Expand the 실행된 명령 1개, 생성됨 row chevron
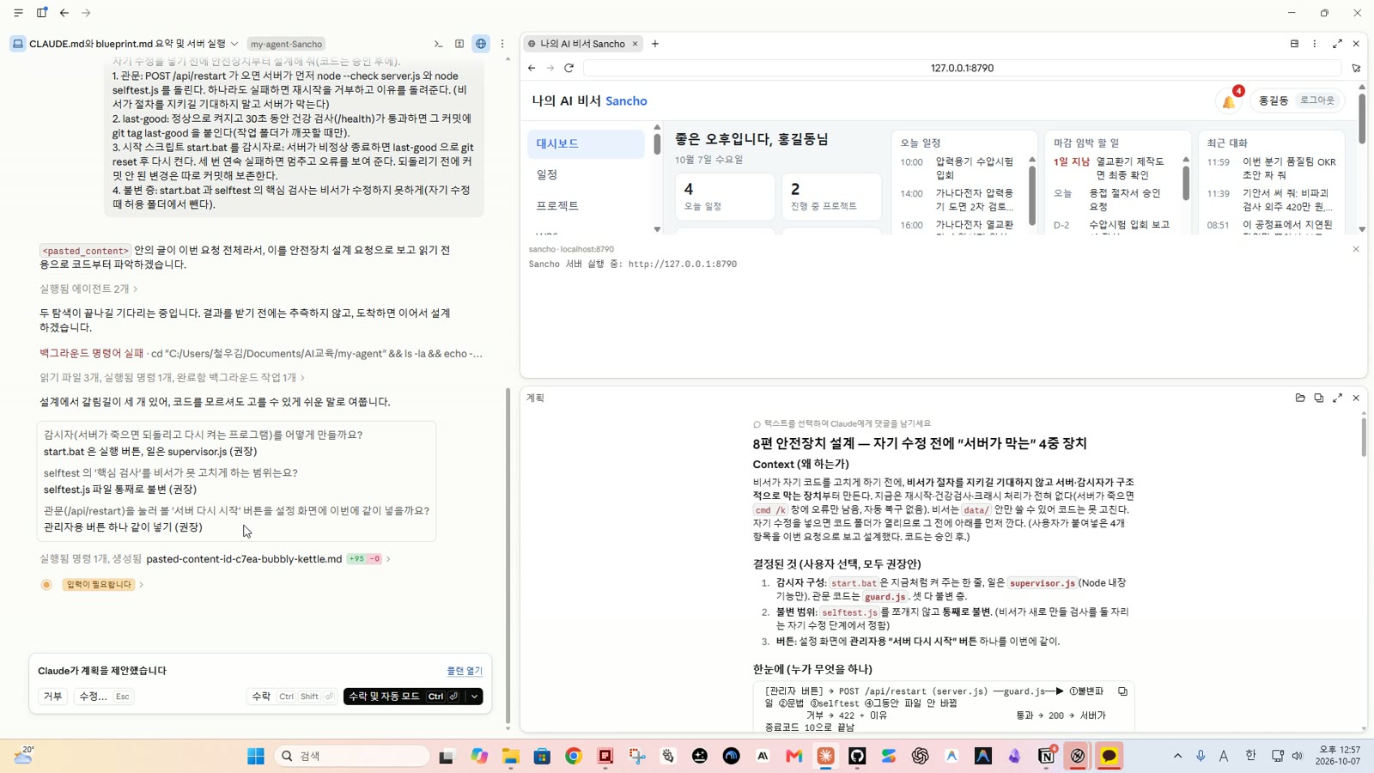 [388, 559]
